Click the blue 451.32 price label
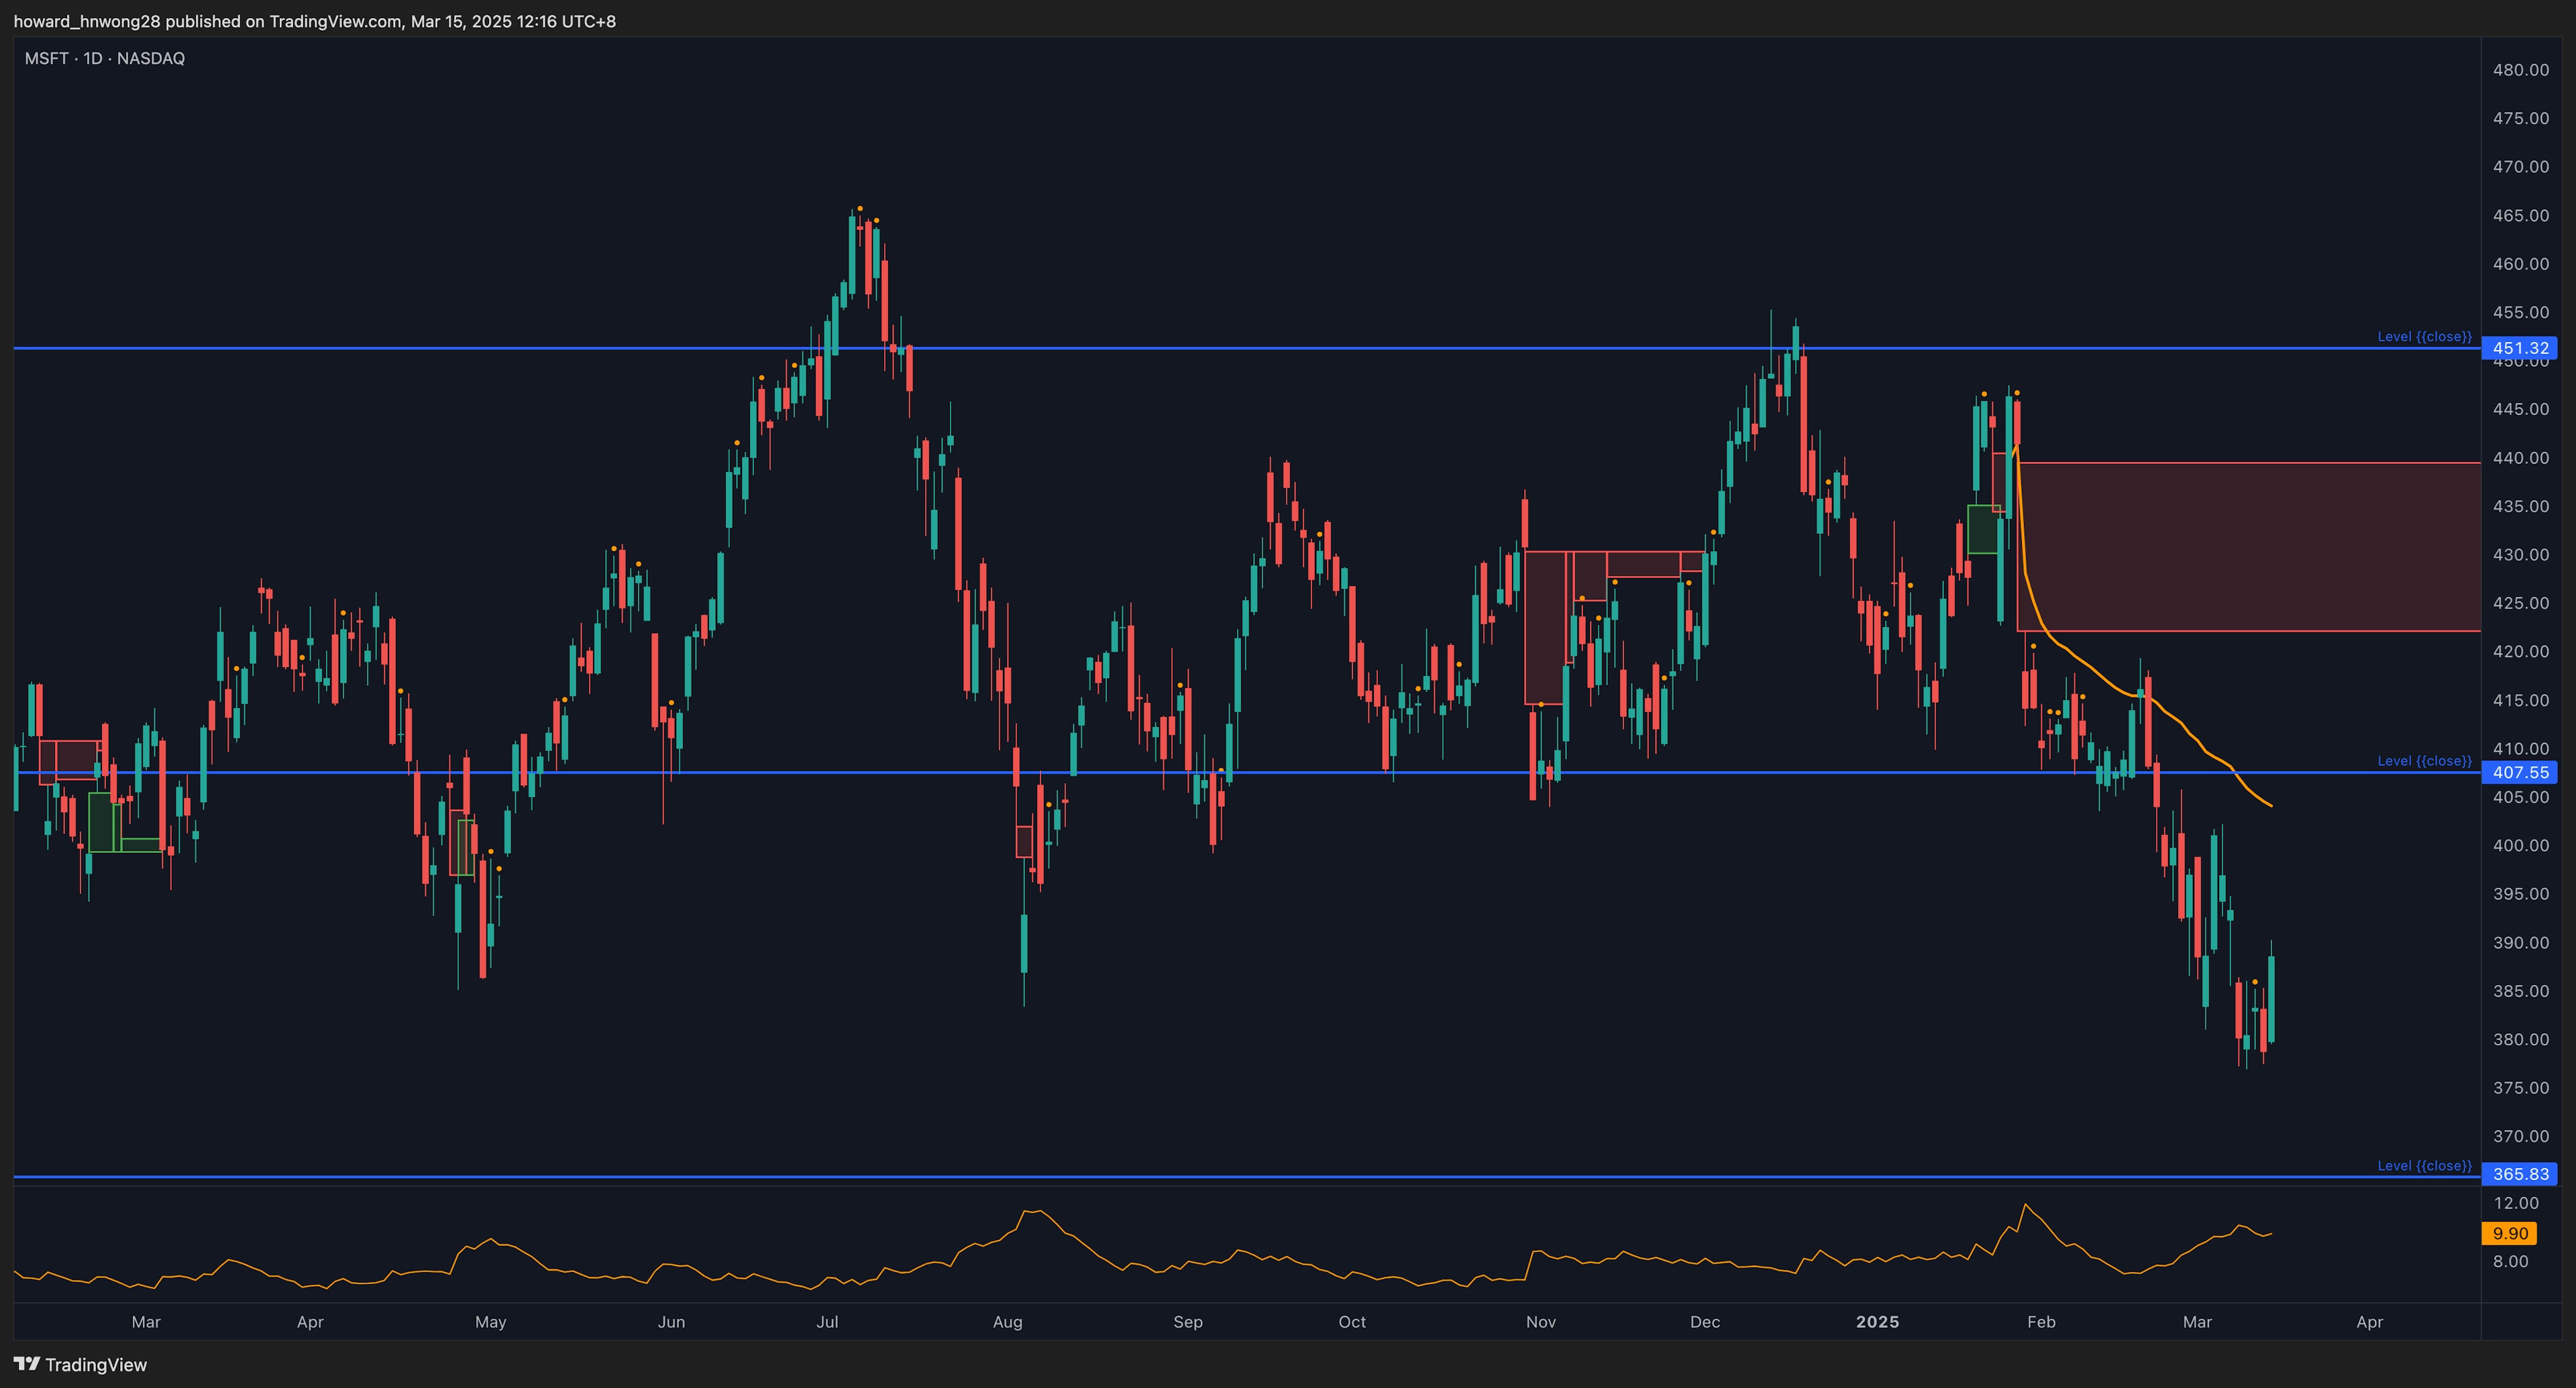The width and height of the screenshot is (2576, 1388). click(x=2520, y=348)
